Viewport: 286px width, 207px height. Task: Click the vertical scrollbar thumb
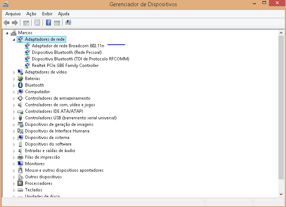281,107
